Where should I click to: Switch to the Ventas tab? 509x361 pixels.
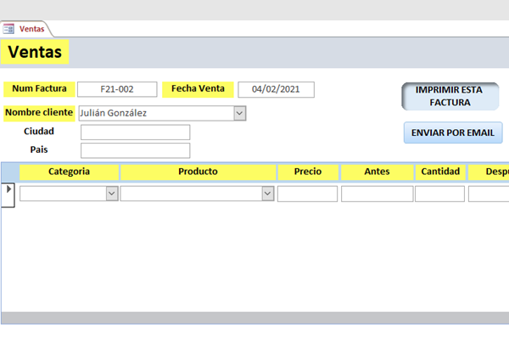pyautogui.click(x=31, y=28)
